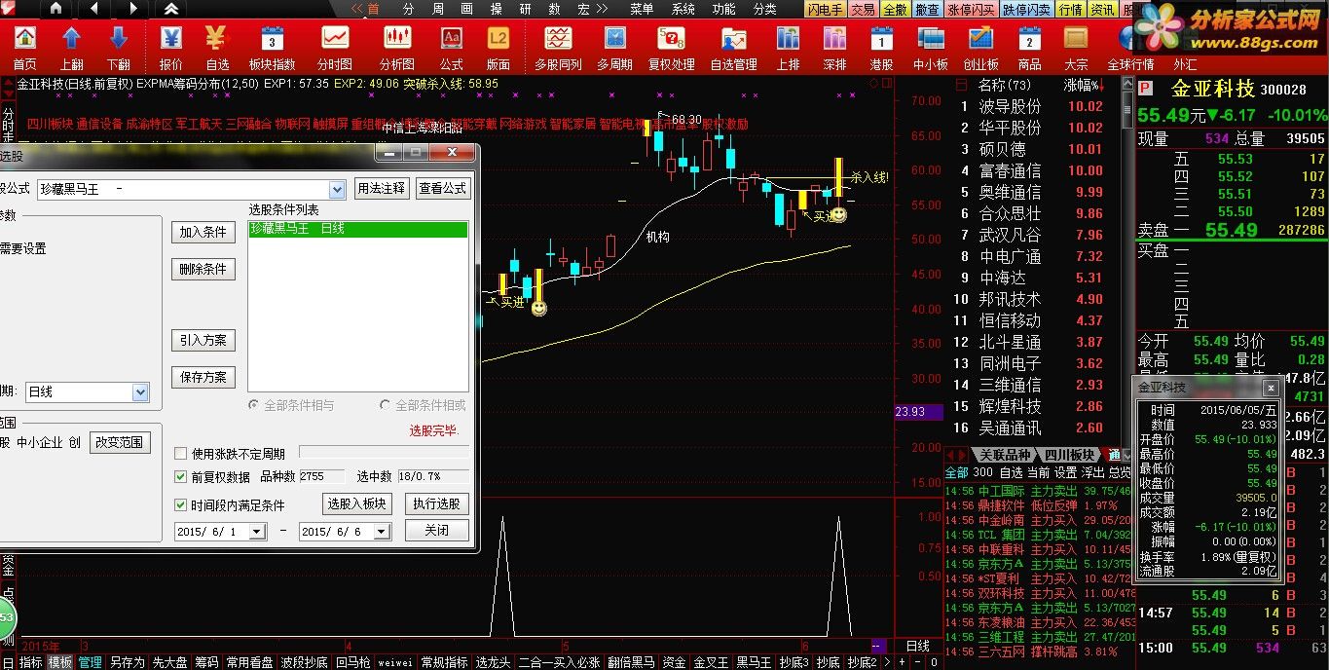This screenshot has width=1329, height=670.
Task: Click 引入方案 button
Action: coord(203,341)
